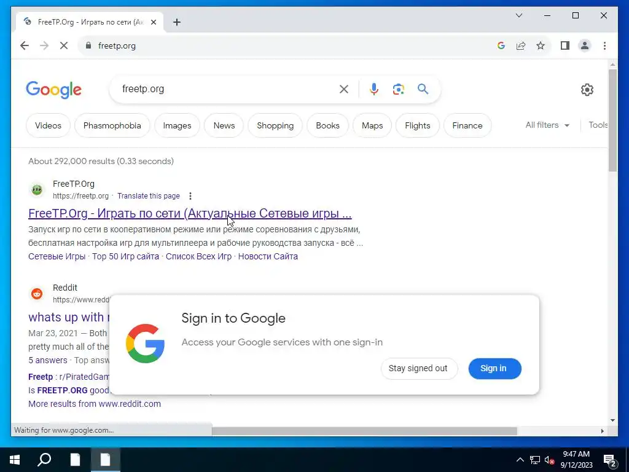Click the scroll right arrow

click(x=602, y=431)
